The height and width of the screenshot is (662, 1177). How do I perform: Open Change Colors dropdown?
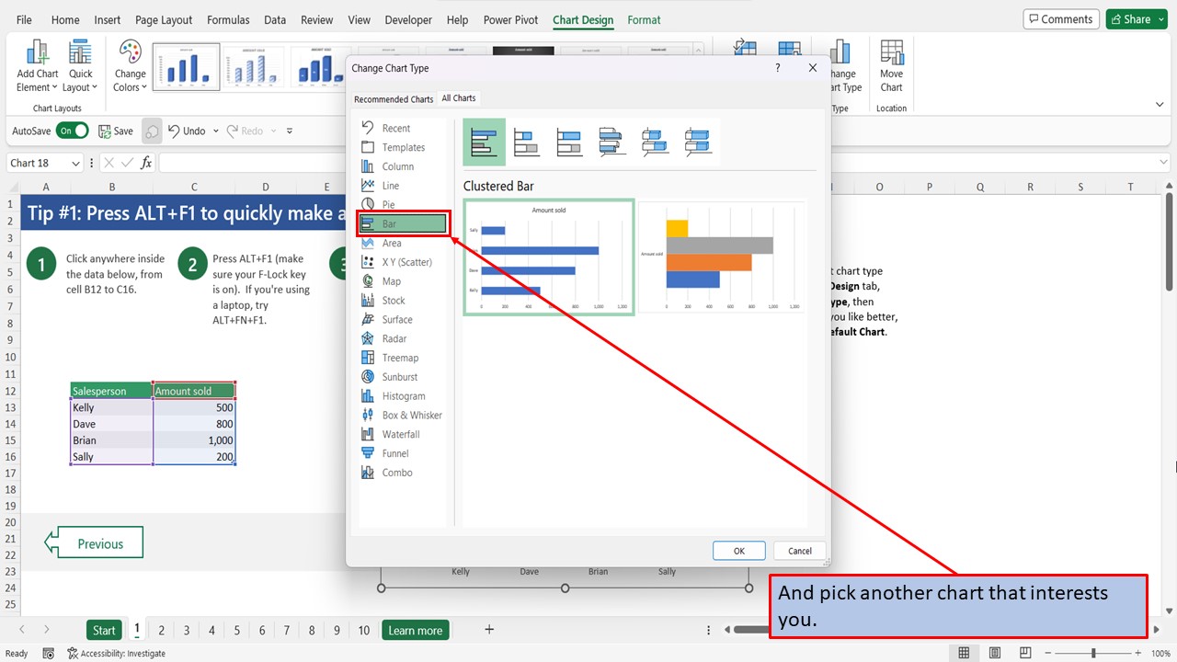coord(130,65)
